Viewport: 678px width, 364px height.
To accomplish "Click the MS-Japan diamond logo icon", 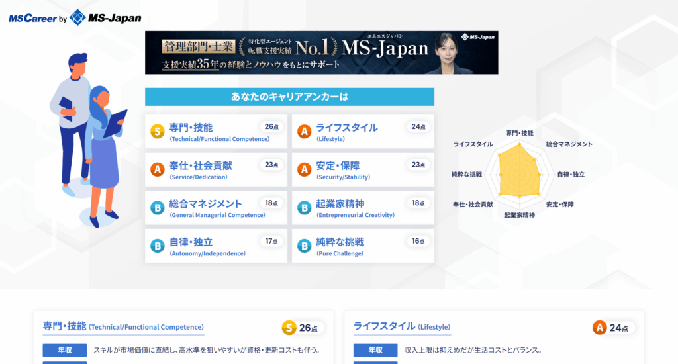I will coord(78,18).
